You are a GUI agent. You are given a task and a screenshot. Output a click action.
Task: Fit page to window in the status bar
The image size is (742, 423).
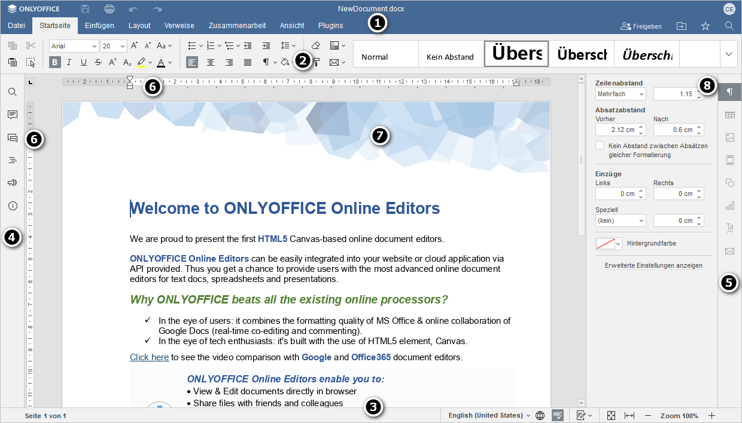tap(611, 415)
